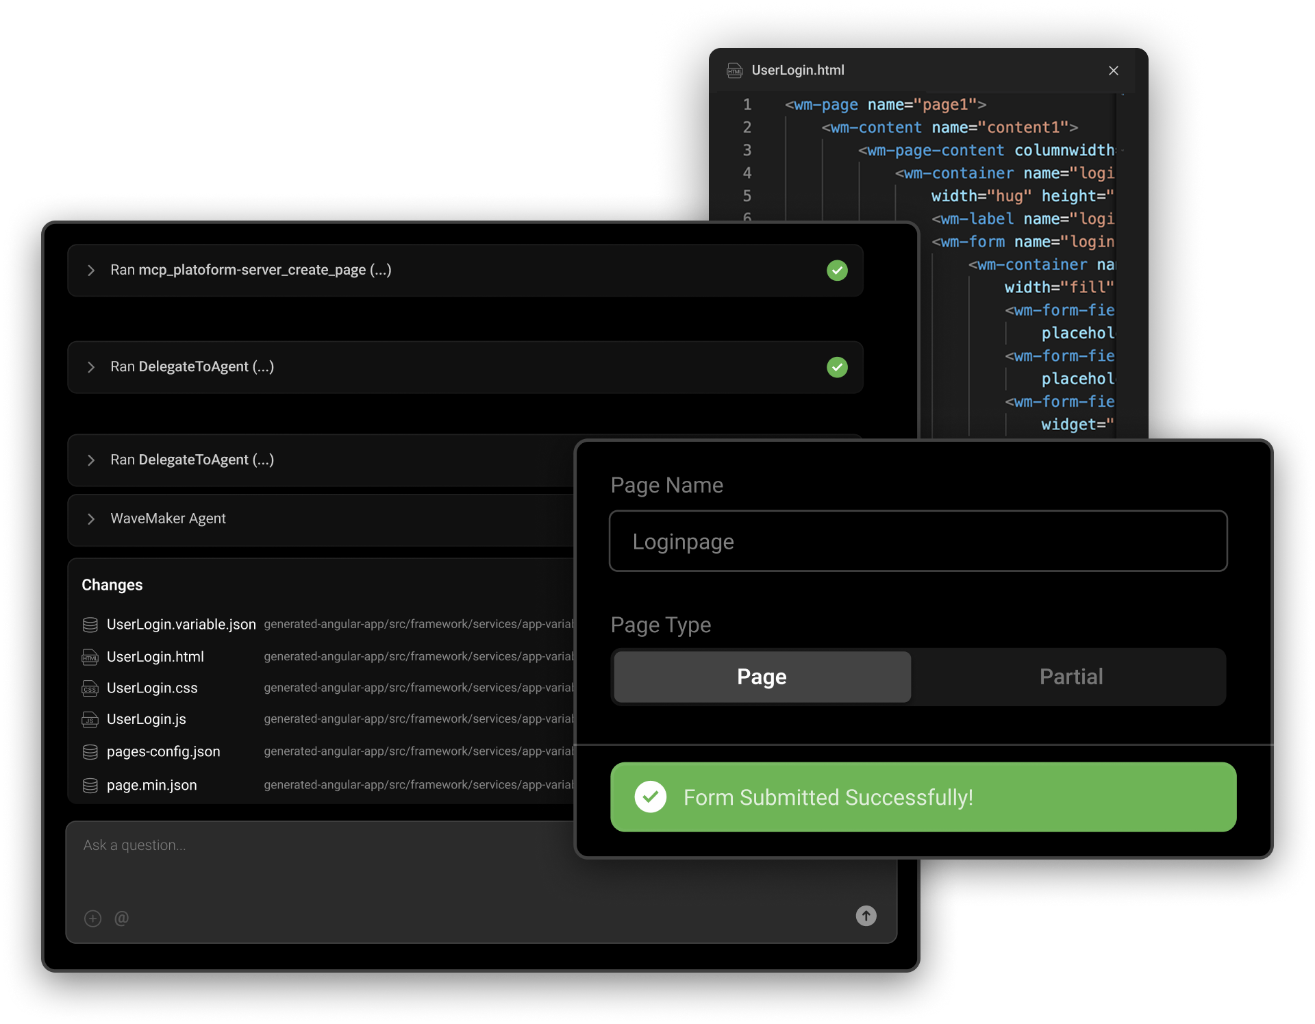Click database icon next to UserLogin.variable.json
Screen dimensions: 1315x1024
(x=90, y=625)
